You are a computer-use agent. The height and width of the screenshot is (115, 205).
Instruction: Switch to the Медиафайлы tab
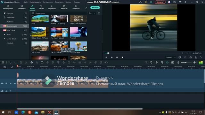[8, 7]
